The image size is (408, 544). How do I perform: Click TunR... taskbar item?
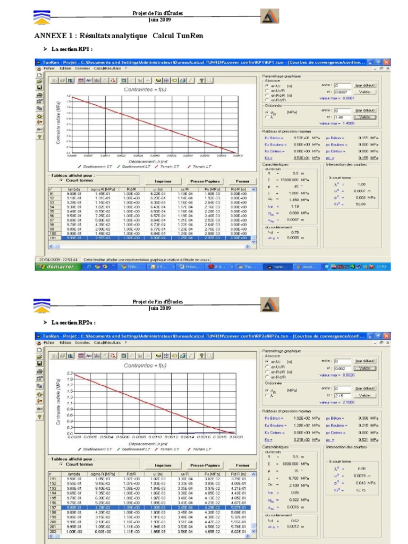coord(277,267)
